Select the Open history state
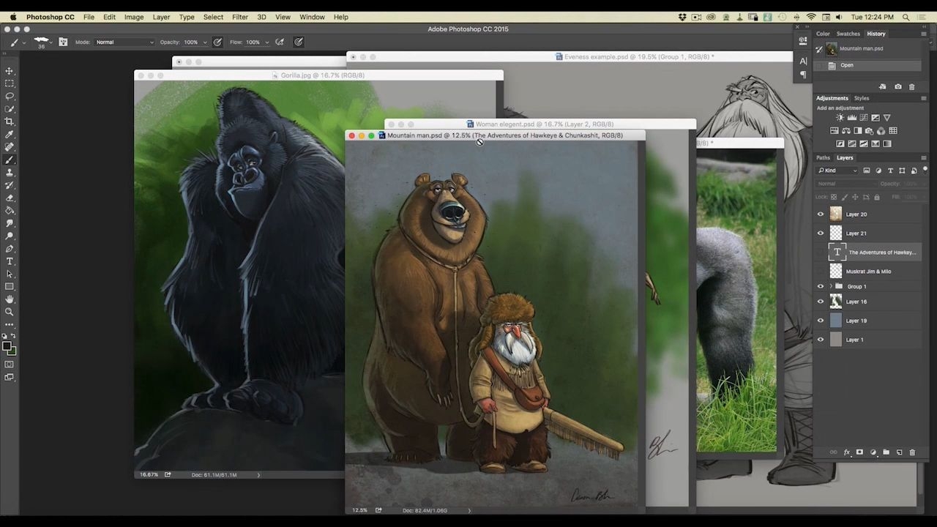Image resolution: width=937 pixels, height=527 pixels. [869, 65]
